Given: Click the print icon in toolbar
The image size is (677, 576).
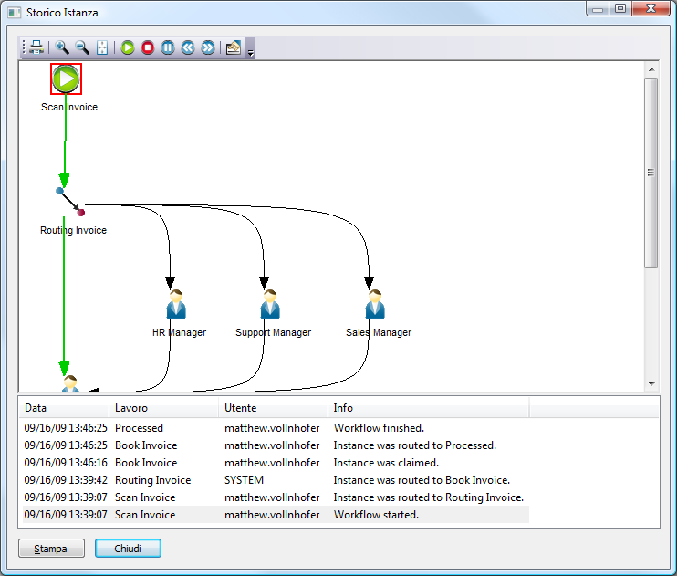Looking at the screenshot, I should 36,47.
